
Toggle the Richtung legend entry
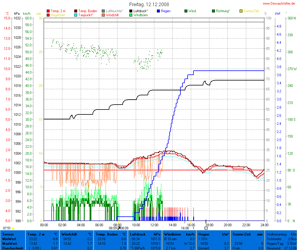[x=222, y=11]
